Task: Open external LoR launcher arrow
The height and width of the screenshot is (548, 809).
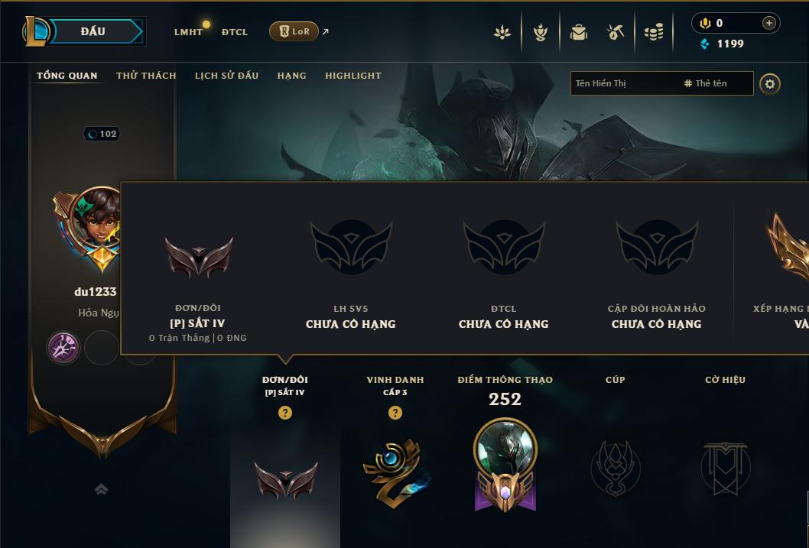Action: (x=326, y=31)
